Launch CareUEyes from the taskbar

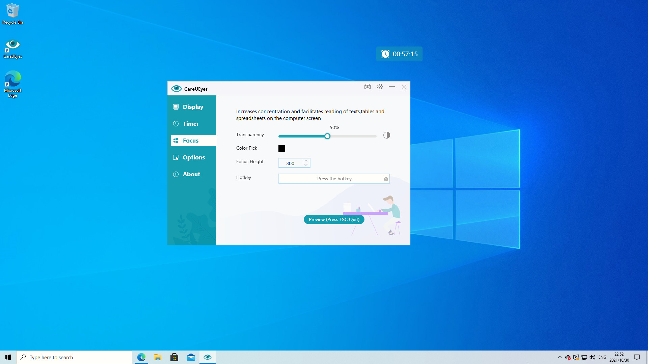(208, 357)
